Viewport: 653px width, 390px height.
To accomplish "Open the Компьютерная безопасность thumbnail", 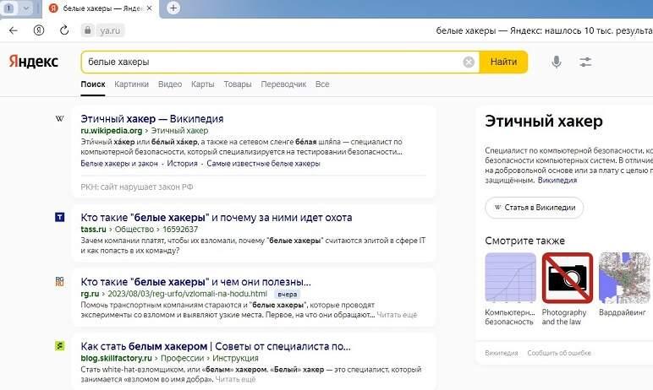I will point(510,278).
